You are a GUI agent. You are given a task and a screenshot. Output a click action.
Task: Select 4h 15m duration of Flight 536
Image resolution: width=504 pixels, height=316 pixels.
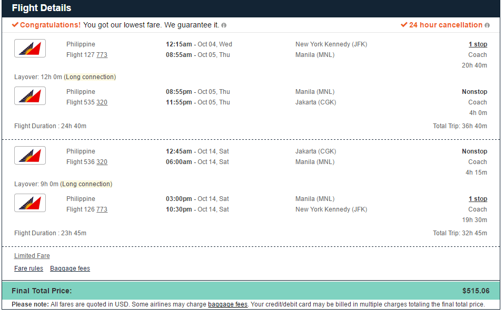[x=477, y=173]
